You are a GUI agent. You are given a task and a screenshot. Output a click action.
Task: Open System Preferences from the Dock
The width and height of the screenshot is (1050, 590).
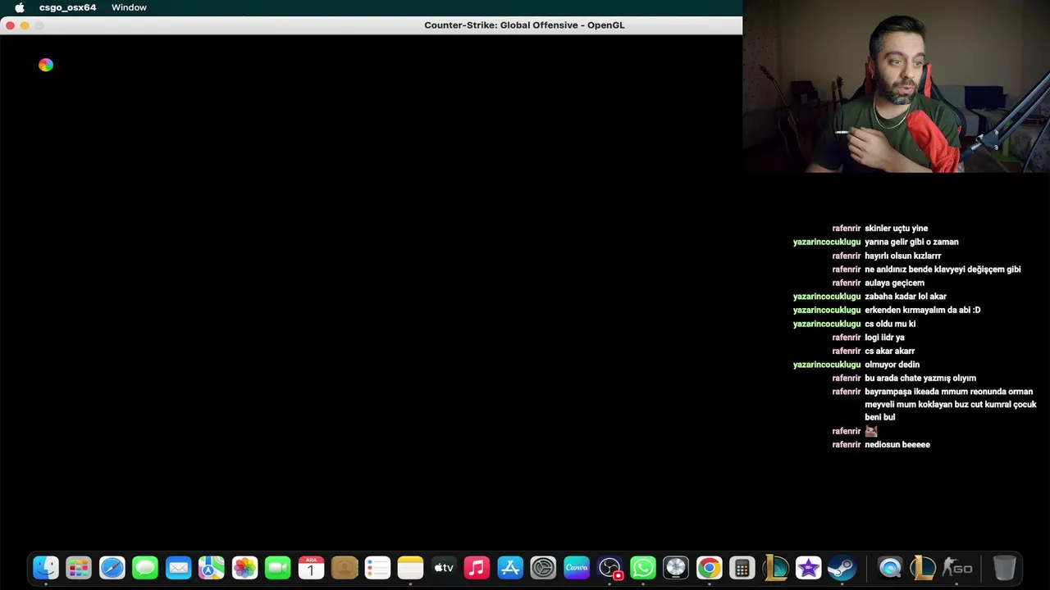pos(543,568)
